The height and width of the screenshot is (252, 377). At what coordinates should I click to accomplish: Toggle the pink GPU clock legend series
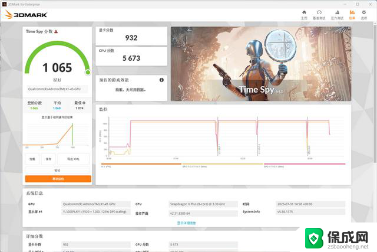pos(305,165)
